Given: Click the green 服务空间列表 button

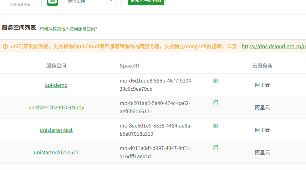Looking at the screenshot, I should click(146, 2).
